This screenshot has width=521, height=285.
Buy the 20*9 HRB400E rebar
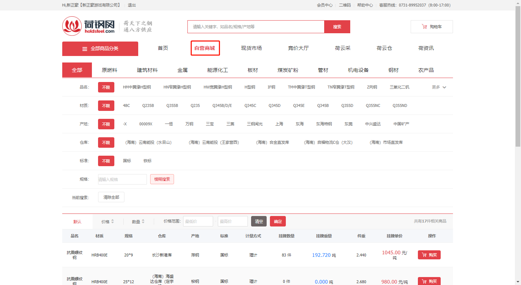[429, 255]
